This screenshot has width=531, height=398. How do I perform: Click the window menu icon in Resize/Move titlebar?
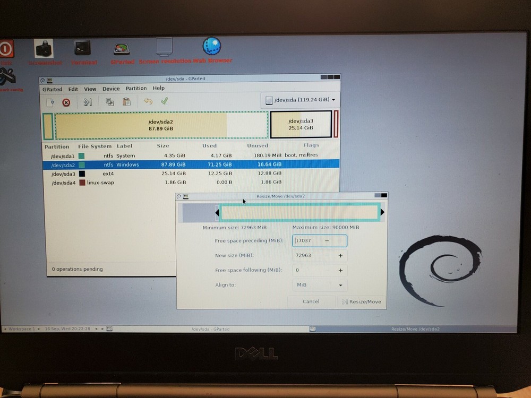pos(179,197)
